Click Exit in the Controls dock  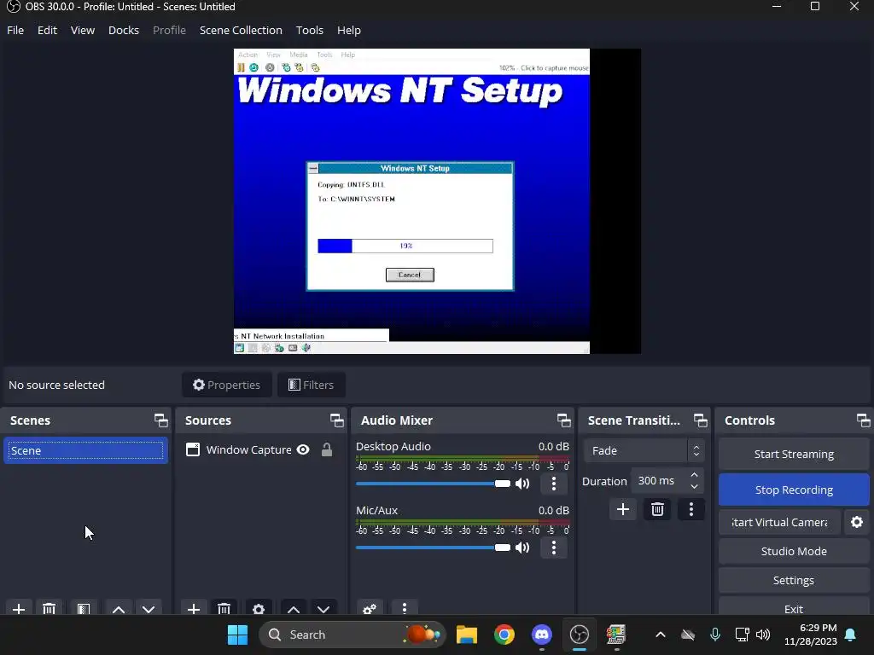(x=794, y=607)
